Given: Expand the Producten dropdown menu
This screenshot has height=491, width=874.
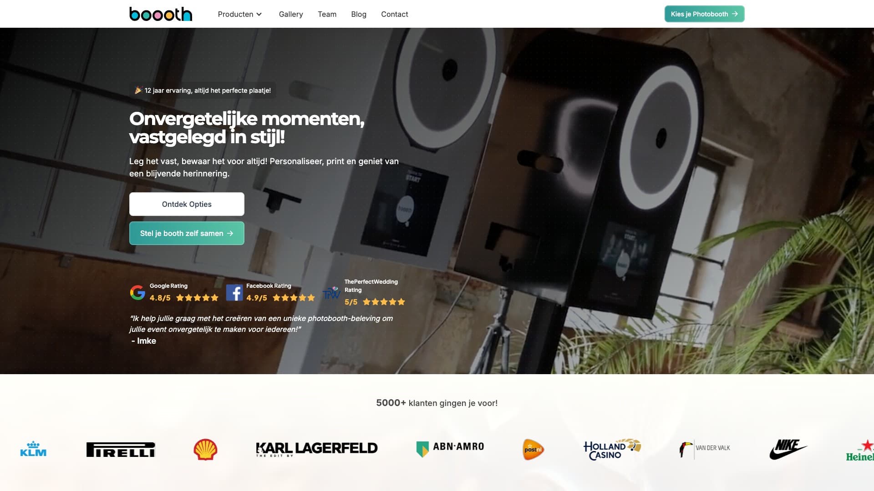Looking at the screenshot, I should 240,14.
